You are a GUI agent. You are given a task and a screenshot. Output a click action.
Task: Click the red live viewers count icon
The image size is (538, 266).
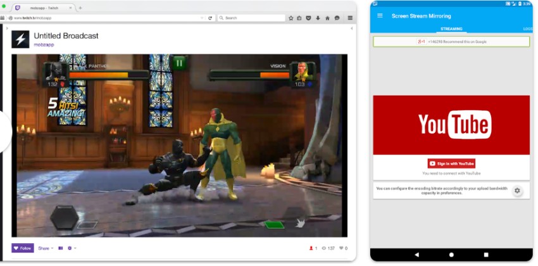(311, 248)
